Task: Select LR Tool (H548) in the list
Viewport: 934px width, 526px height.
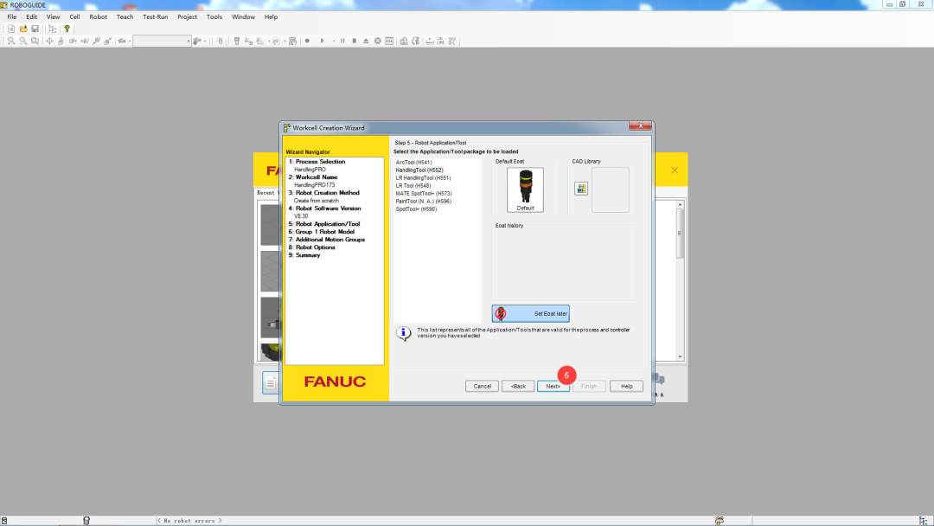Action: tap(413, 185)
